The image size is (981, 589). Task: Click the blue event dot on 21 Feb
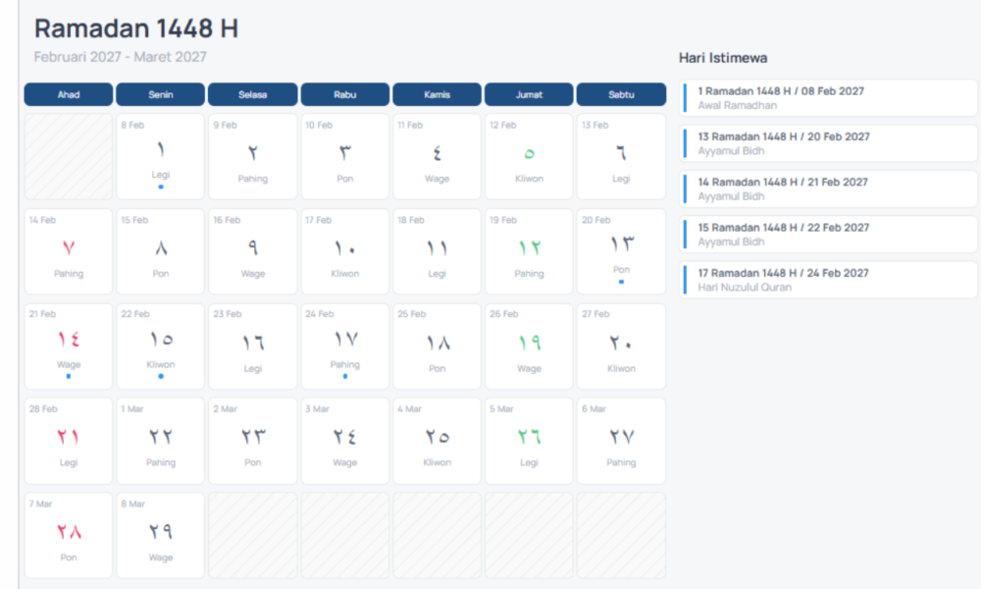(x=69, y=376)
